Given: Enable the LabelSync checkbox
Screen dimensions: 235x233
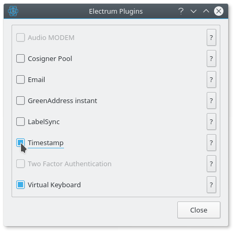Looking at the screenshot, I should [20, 121].
